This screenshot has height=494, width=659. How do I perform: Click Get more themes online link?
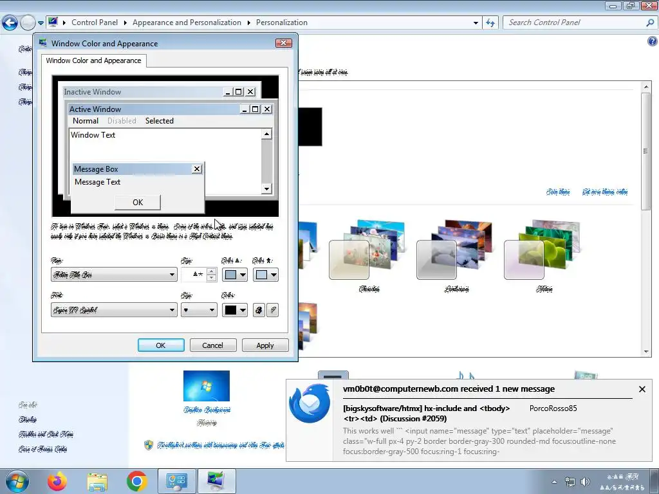[605, 192]
